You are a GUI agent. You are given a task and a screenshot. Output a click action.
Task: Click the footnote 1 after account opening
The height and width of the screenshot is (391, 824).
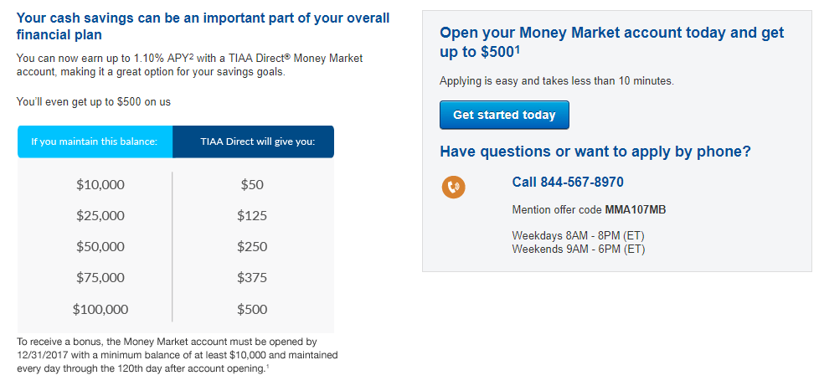point(267,367)
